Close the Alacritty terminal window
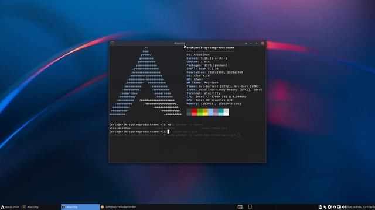The width and height of the screenshot is (375, 210). click(262, 43)
